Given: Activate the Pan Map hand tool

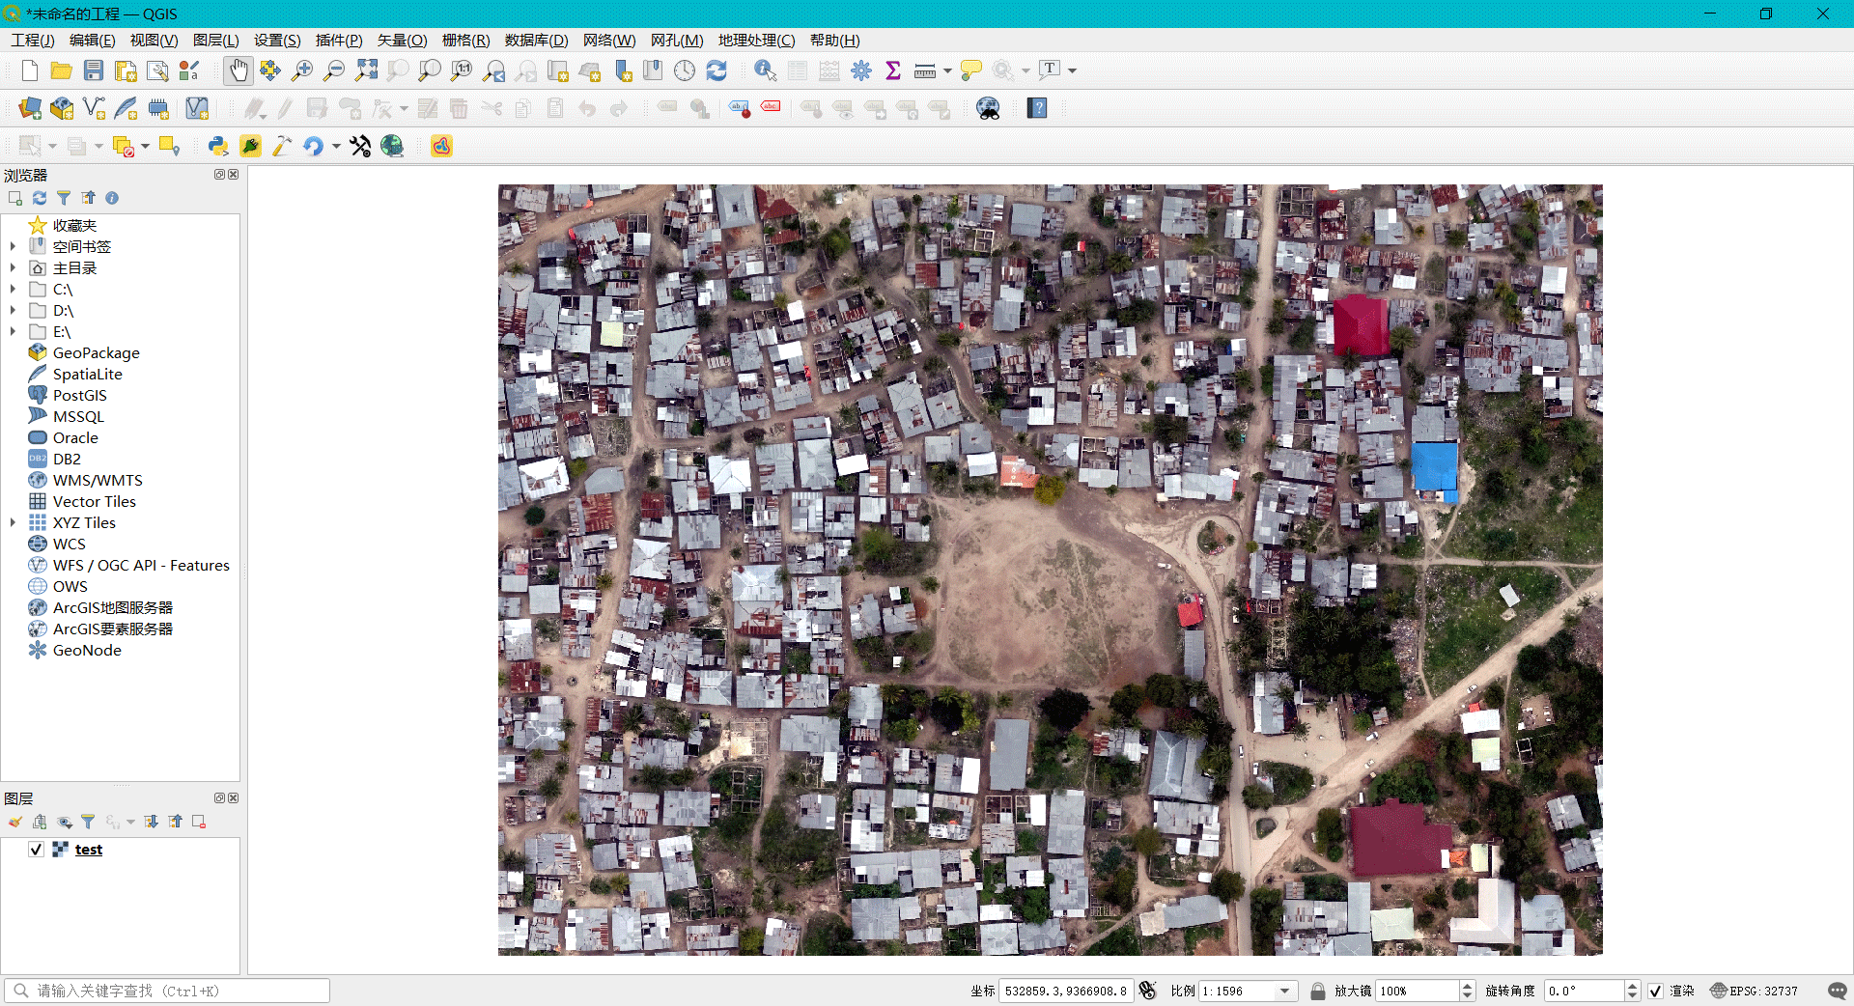Looking at the screenshot, I should (x=239, y=70).
